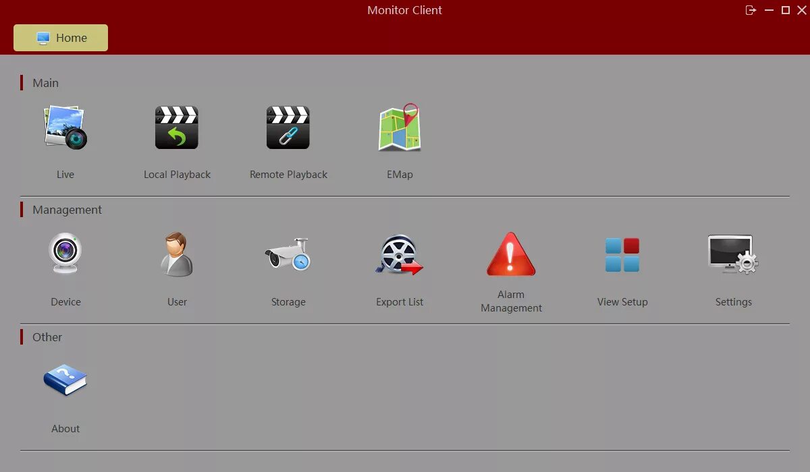This screenshot has height=472, width=810.
Task: Click the View Setup label
Action: (622, 302)
